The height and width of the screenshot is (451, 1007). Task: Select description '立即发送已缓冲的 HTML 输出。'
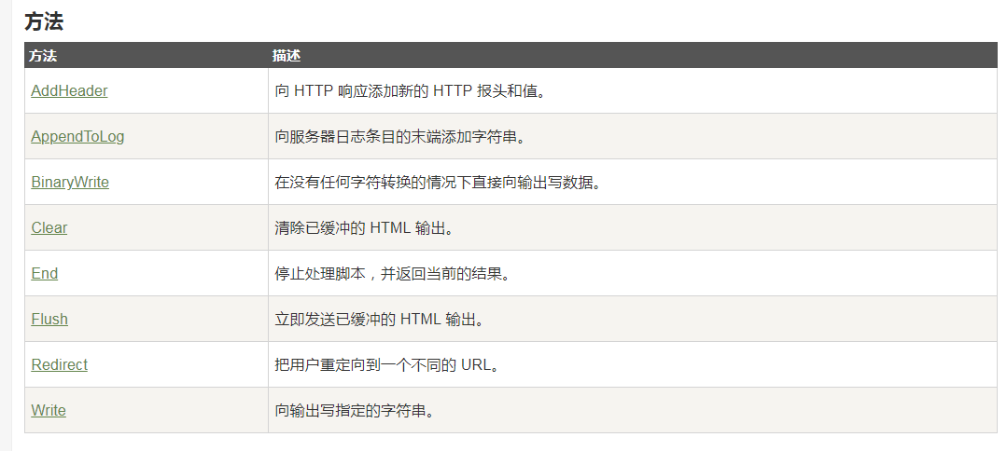point(379,319)
